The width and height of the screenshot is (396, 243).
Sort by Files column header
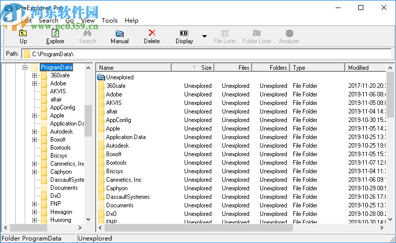[233, 68]
